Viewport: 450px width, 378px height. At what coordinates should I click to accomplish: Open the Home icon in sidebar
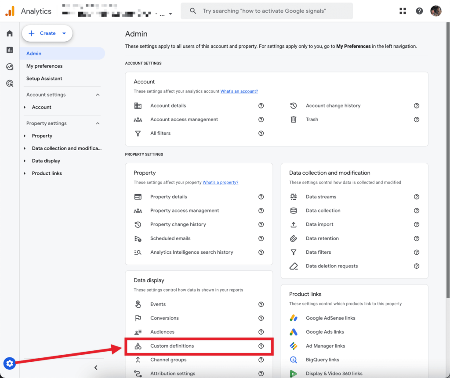[x=9, y=33]
